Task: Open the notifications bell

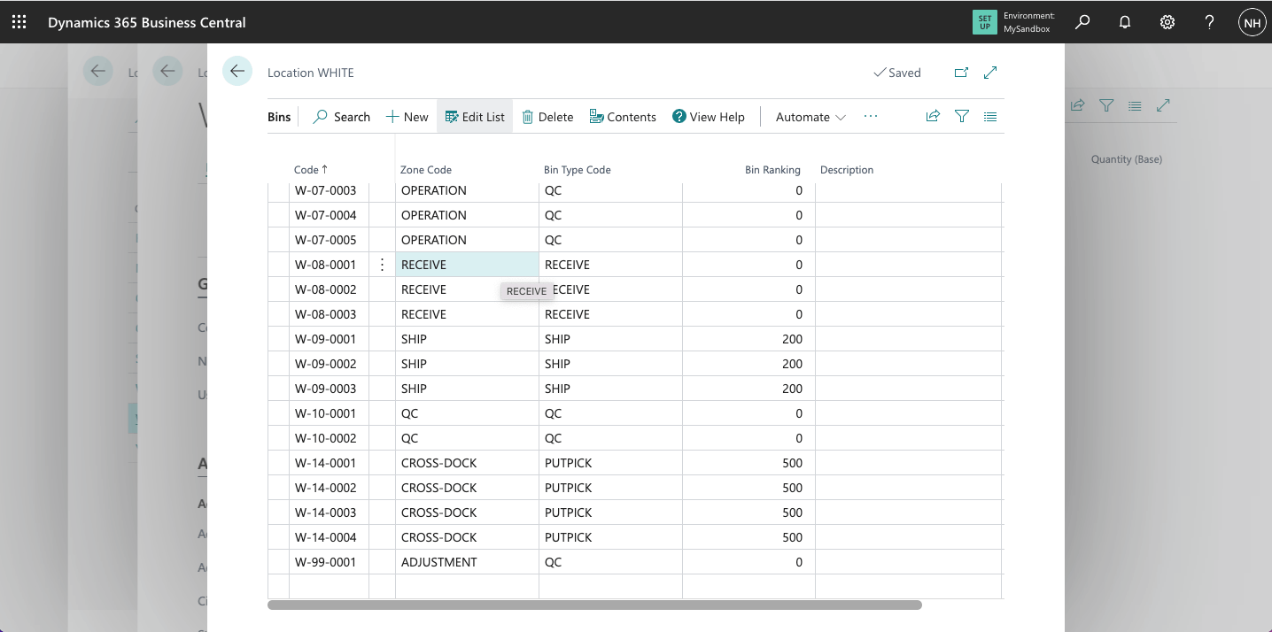Action: click(x=1125, y=22)
